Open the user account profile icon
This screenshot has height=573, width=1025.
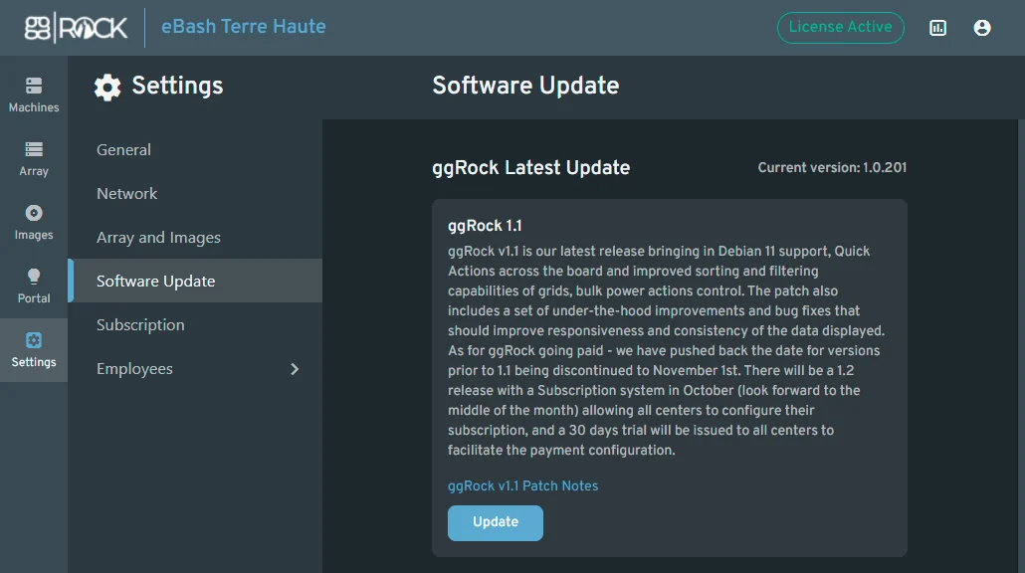pyautogui.click(x=982, y=28)
